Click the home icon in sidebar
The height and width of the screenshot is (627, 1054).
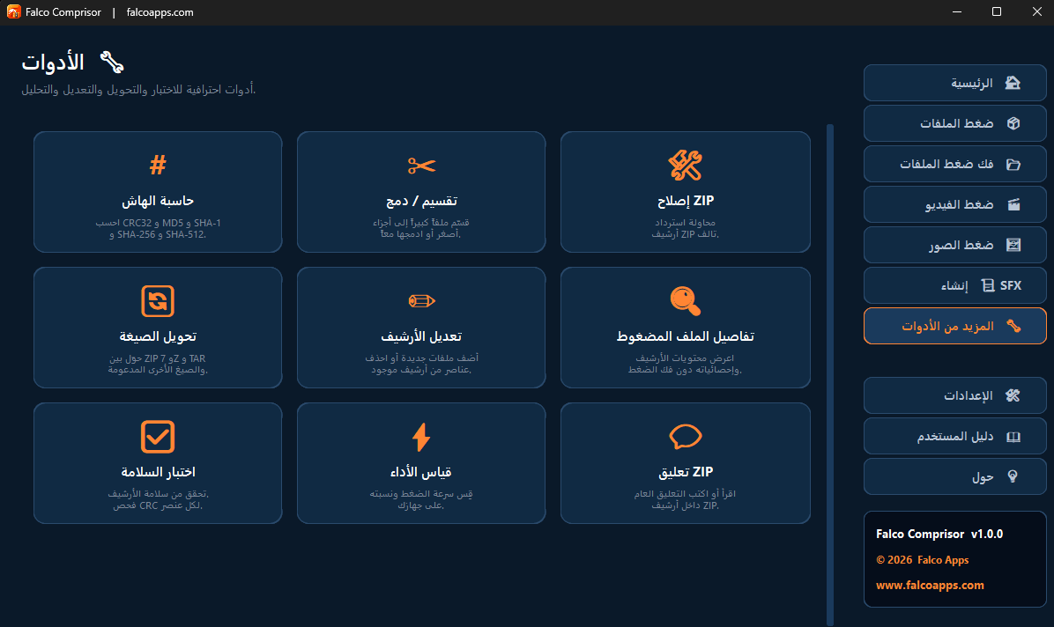point(1013,83)
